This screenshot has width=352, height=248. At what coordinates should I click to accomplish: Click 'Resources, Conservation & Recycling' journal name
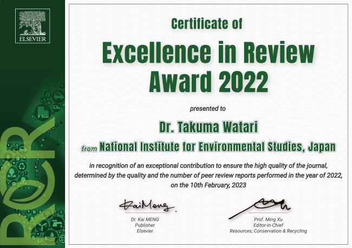point(268,231)
